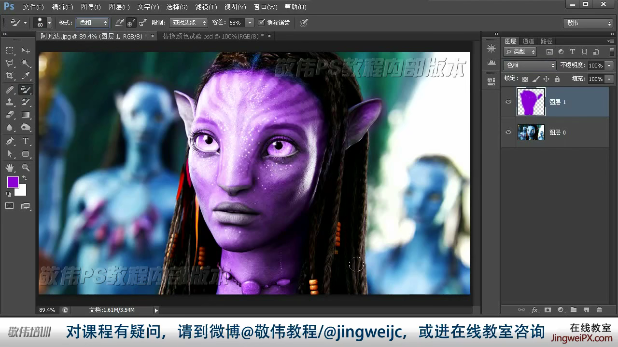Toggle Quick Mask mode

tap(10, 206)
